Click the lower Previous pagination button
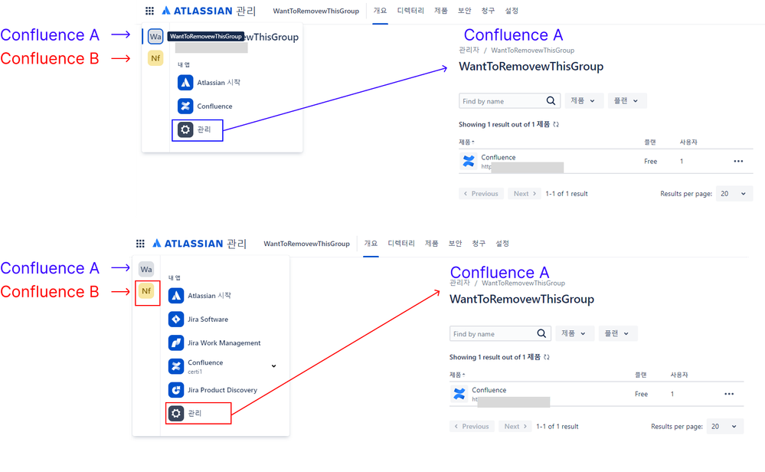Viewport: 765px width, 472px height. click(472, 427)
